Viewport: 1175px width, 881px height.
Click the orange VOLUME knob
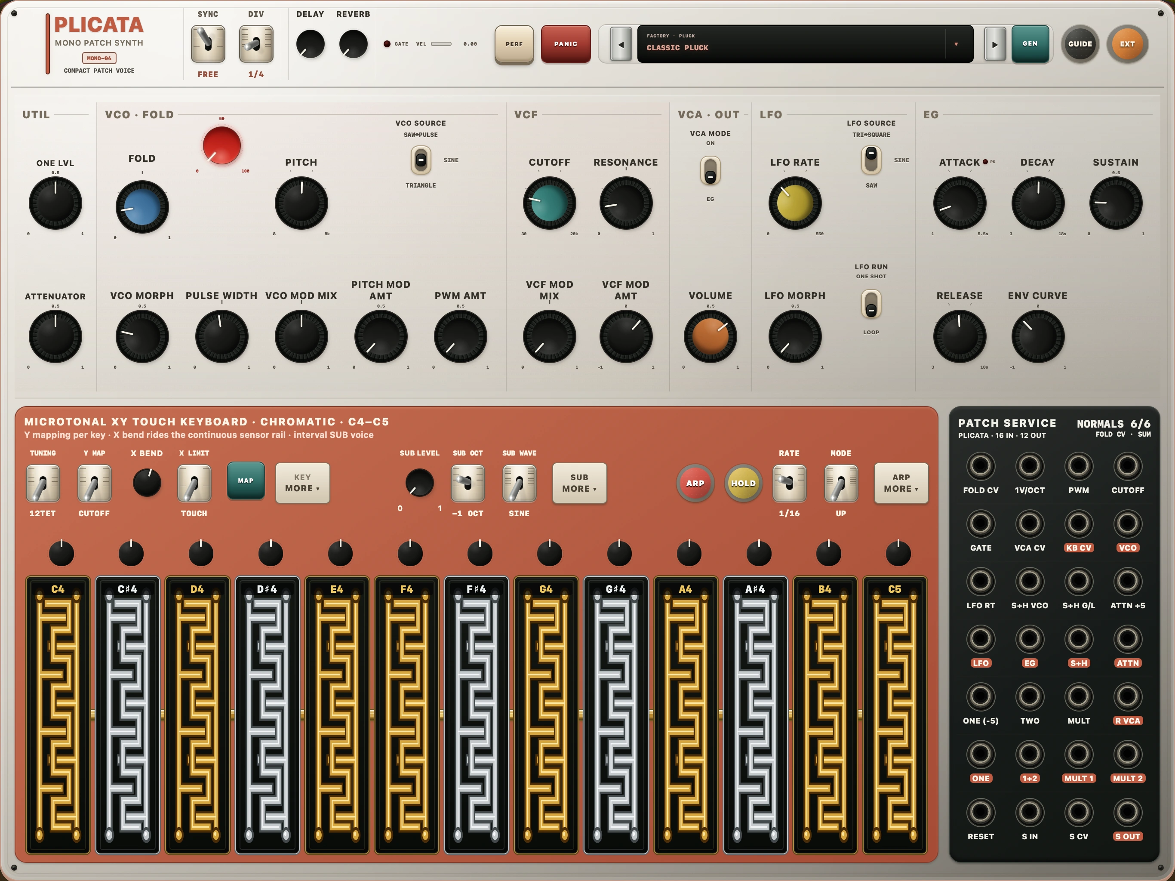710,336
